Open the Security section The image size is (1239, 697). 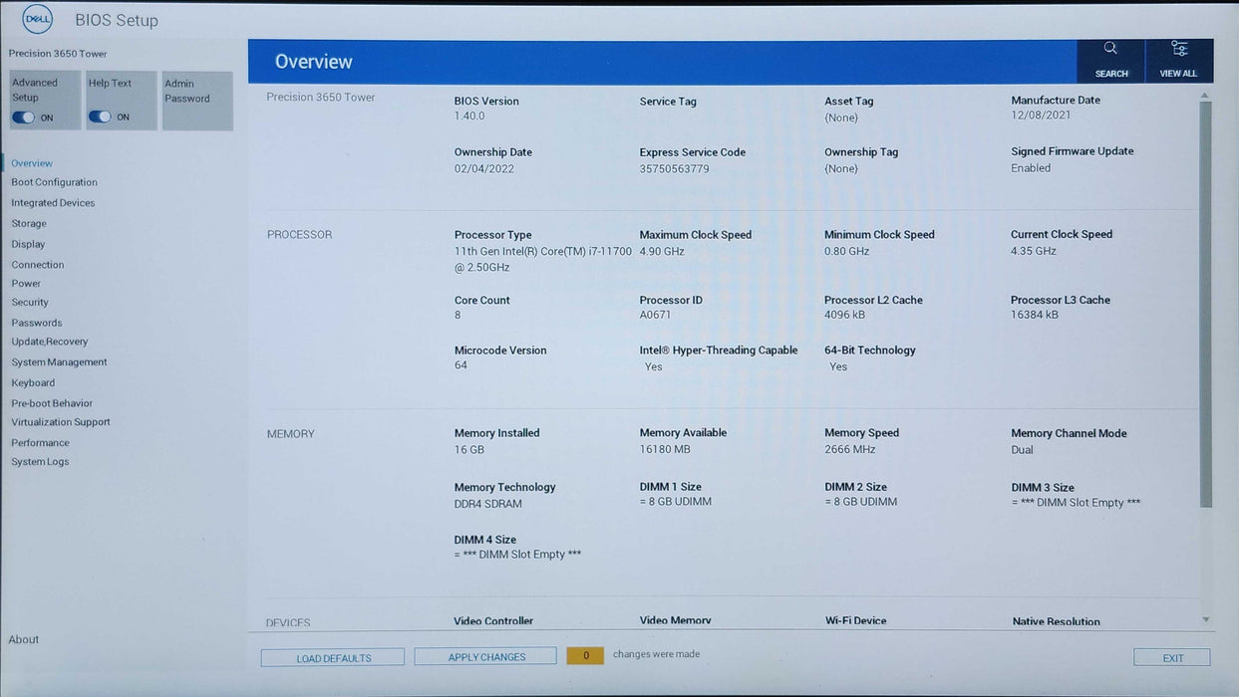point(30,303)
